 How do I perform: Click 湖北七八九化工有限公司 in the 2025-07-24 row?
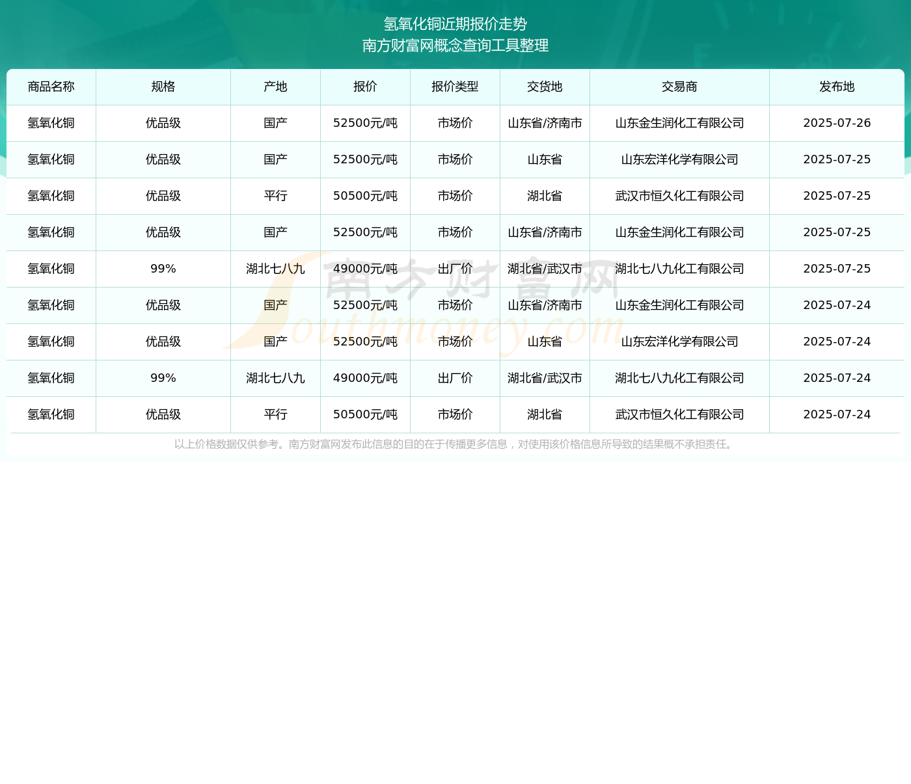(x=680, y=378)
